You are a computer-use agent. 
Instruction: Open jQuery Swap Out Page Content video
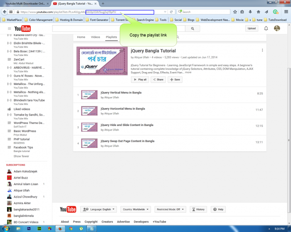click(x=128, y=141)
